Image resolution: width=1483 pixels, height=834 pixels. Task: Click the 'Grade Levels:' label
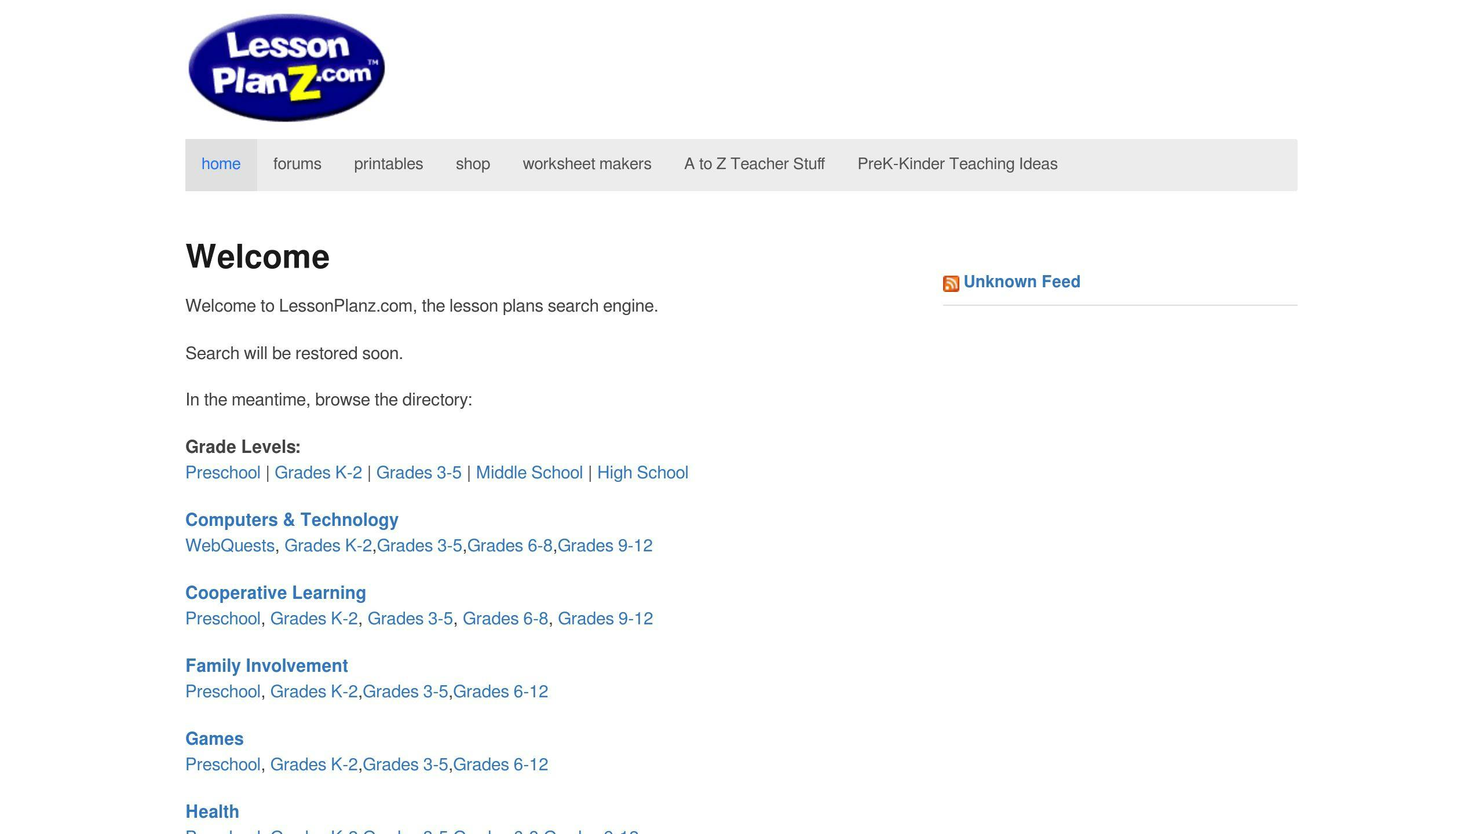pyautogui.click(x=243, y=447)
